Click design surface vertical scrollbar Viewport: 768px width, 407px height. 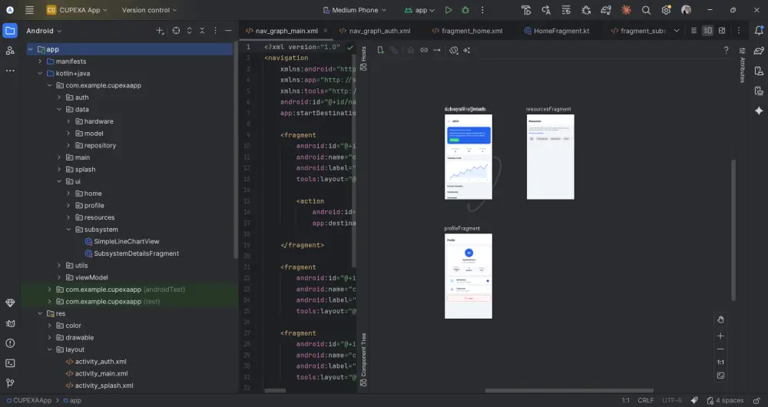pos(733,230)
